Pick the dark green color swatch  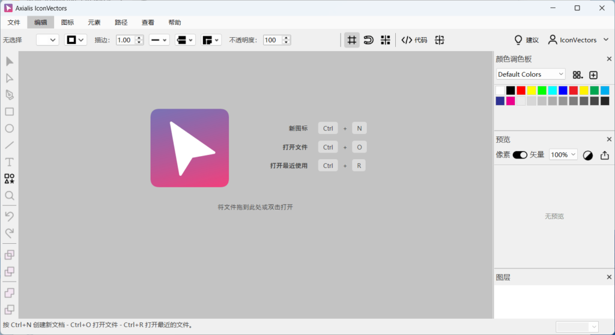595,91
